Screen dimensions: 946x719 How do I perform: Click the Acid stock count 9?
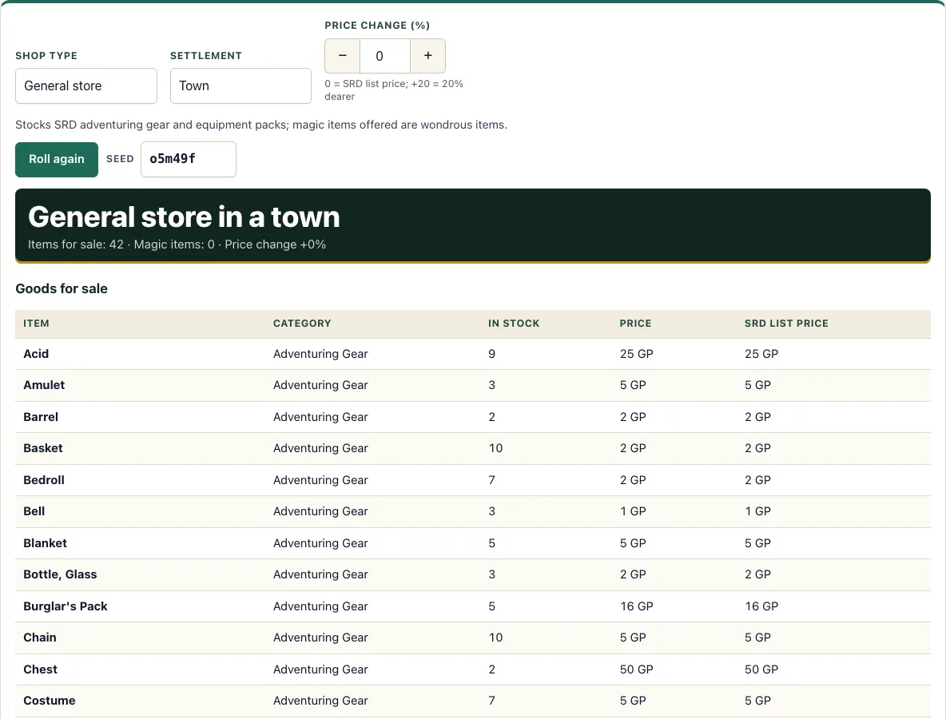pyautogui.click(x=491, y=354)
